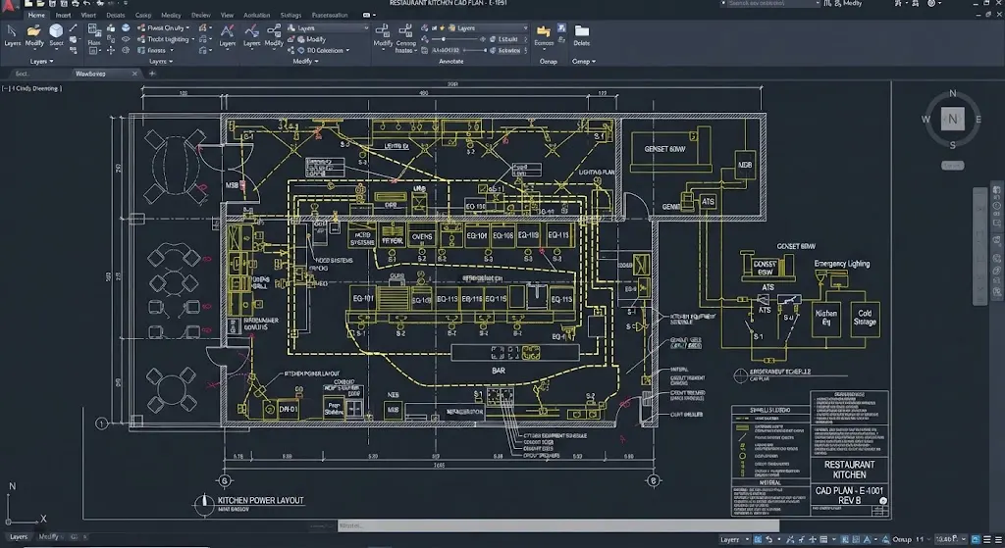Expand the Modify panel title arrow

[316, 62]
